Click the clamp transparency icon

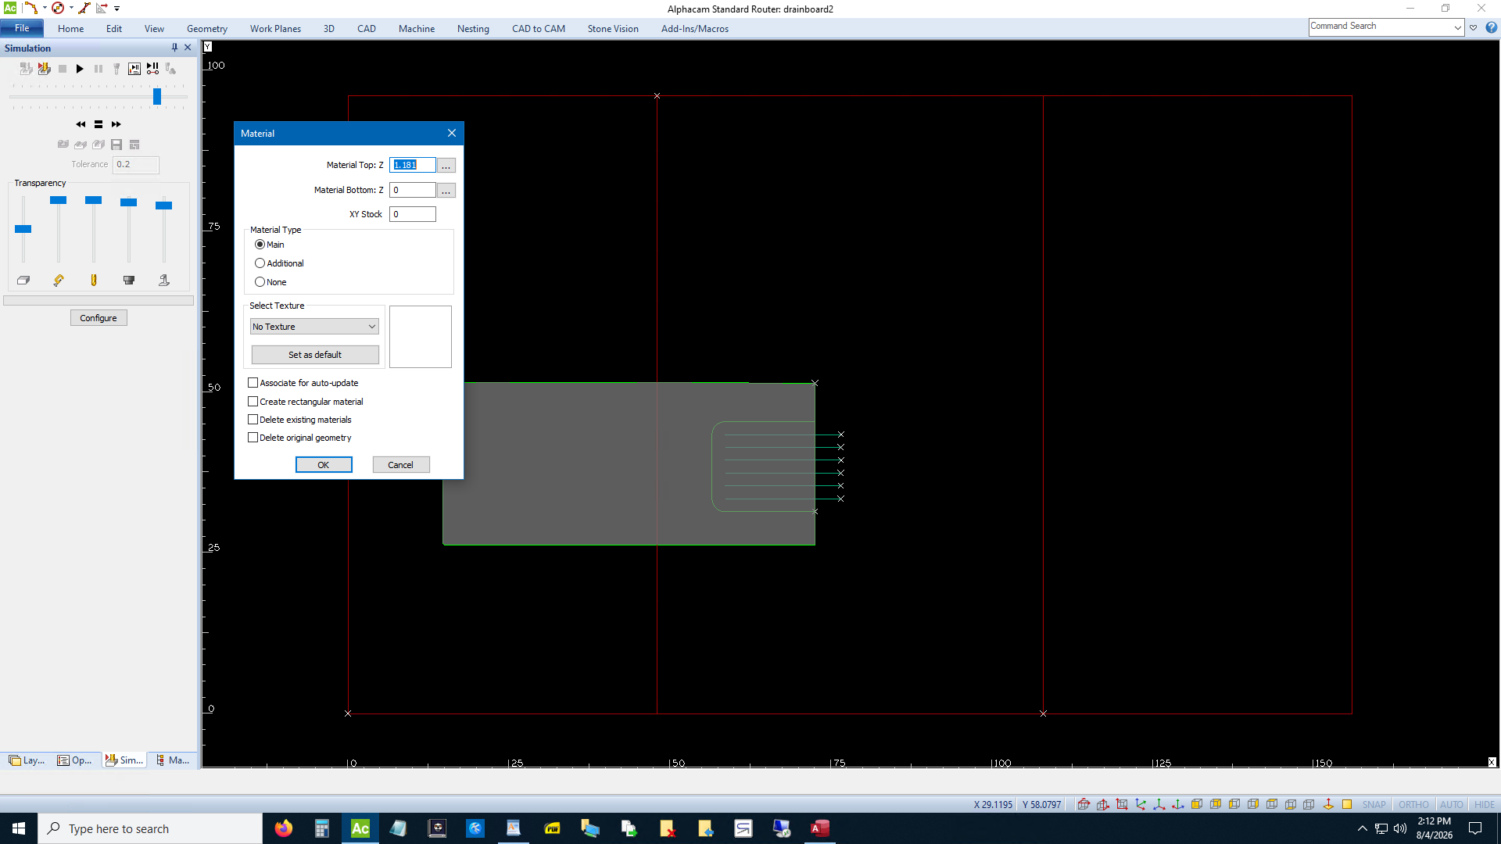point(59,280)
